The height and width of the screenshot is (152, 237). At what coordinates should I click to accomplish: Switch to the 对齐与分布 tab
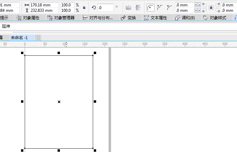(x=98, y=18)
